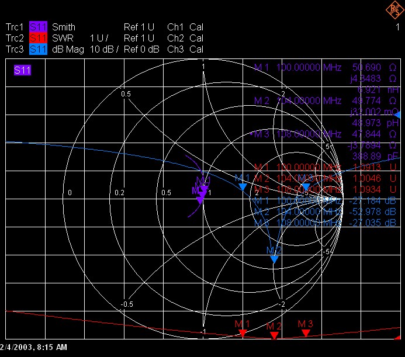The image size is (405, 357).
Task: Click the red M 1 SWR marker triangle
Action: pyautogui.click(x=243, y=332)
